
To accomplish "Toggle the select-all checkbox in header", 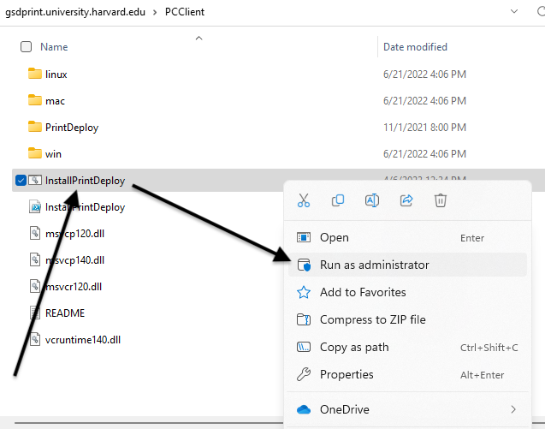I will point(26,47).
